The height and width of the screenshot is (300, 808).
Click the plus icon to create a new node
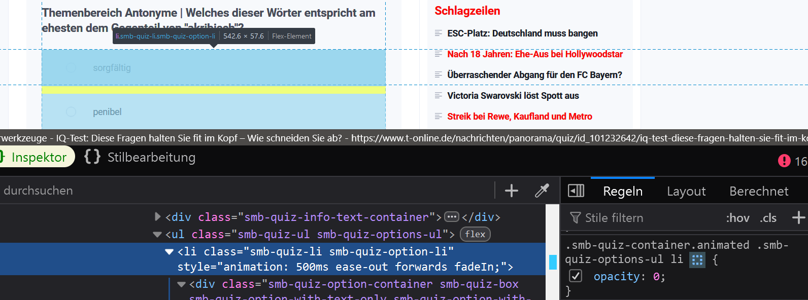pos(512,191)
